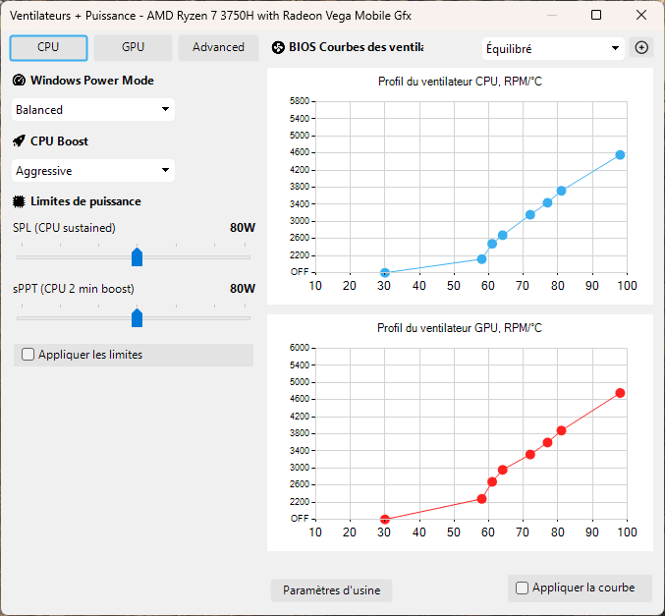Click the Limites de puissance heading

tap(85, 201)
